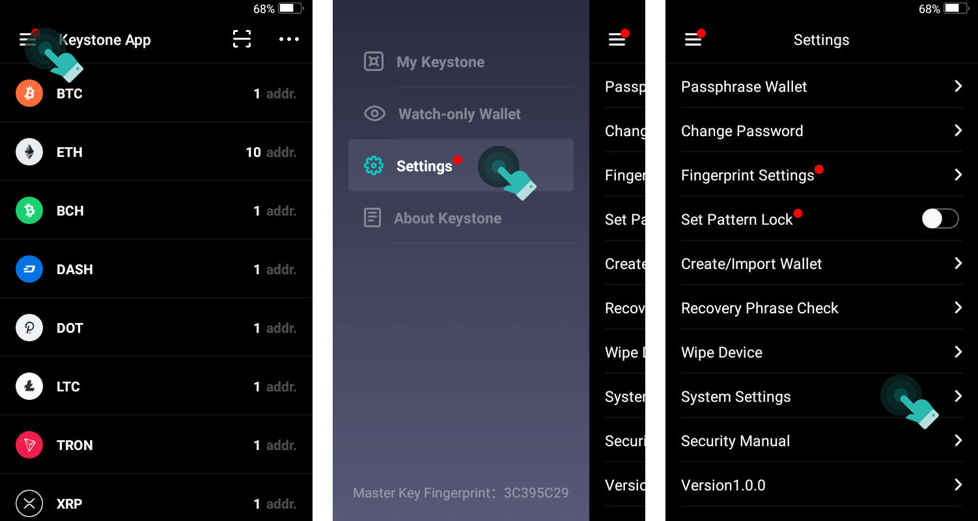Tap the '1 addr.' count for XRP

(275, 504)
